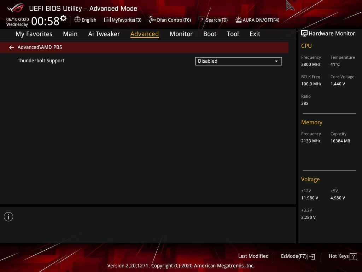
Task: Click memory frequency value 2133 MHz
Action: click(311, 141)
